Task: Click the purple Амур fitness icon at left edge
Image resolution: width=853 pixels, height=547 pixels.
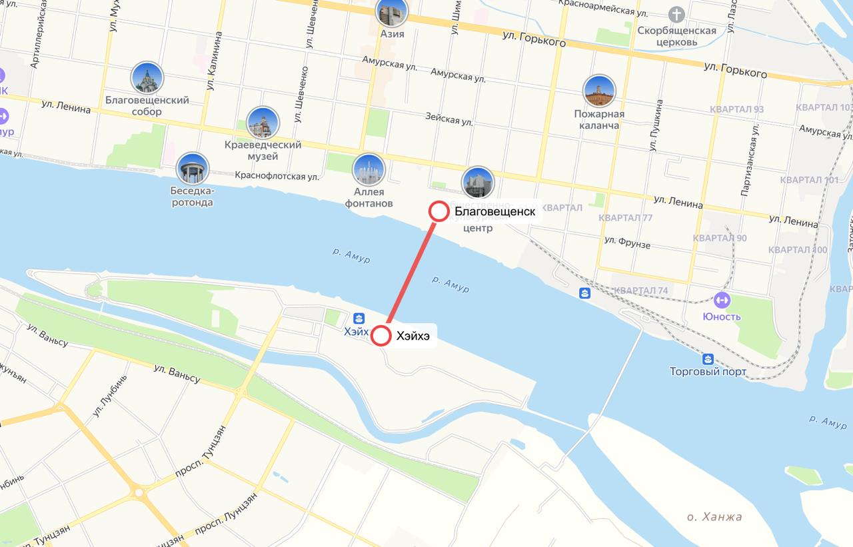Action: click(x=3, y=115)
